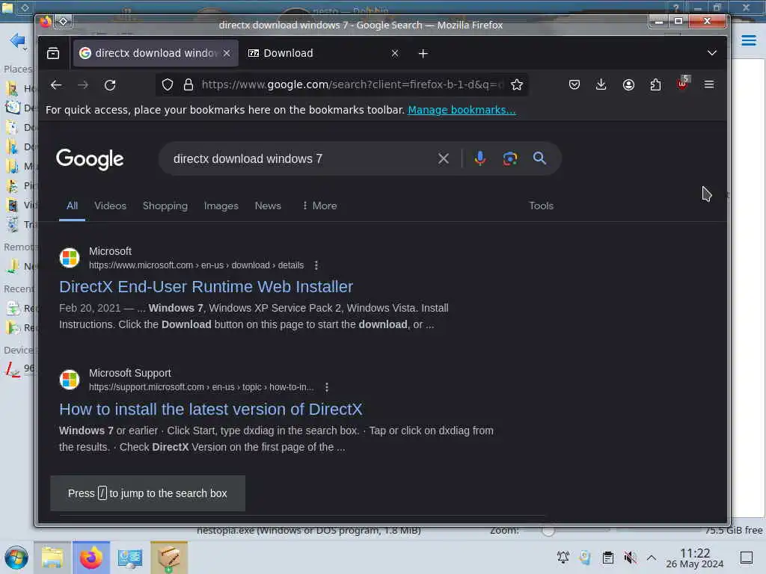Click the support.microsoft.com breadcrumb URL

click(201, 387)
